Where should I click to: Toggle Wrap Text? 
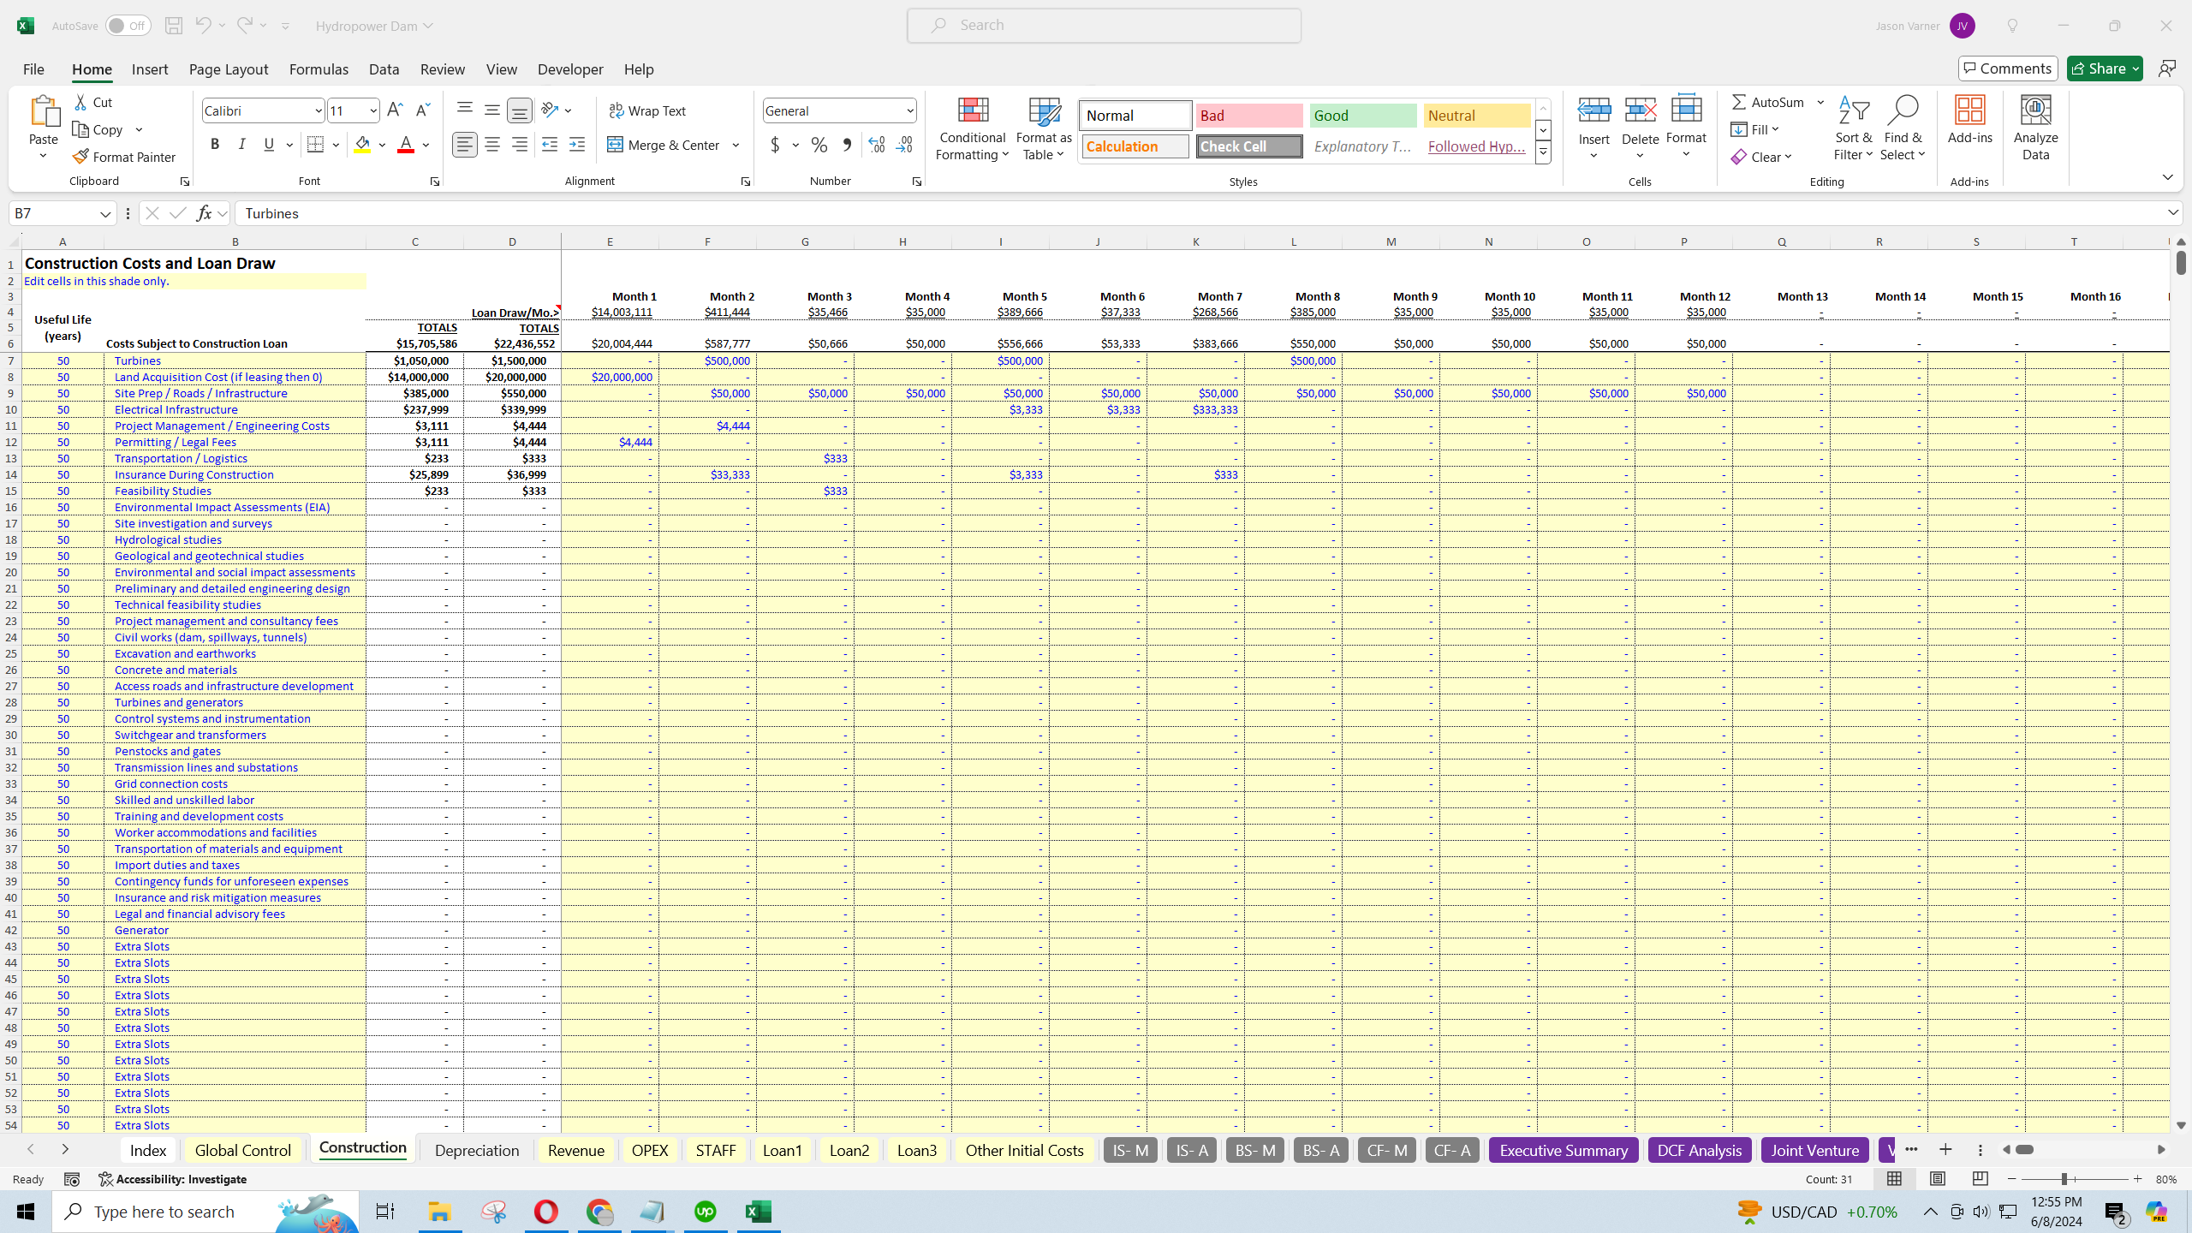647,110
